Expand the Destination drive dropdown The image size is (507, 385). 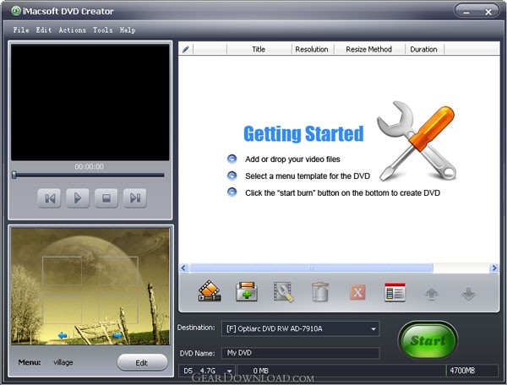click(x=373, y=329)
